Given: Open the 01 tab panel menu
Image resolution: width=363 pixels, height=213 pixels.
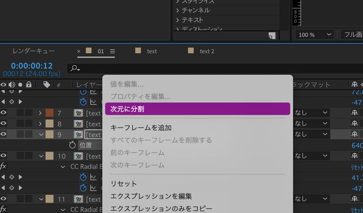Looking at the screenshot, I should [x=113, y=51].
